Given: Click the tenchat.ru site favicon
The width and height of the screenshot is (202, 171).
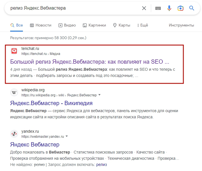Looking at the screenshot, I should point(14,51).
